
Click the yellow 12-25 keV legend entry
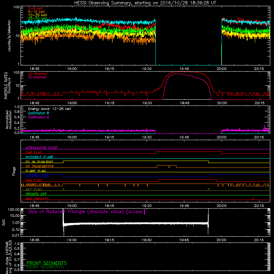pyautogui.click(x=38, y=15)
